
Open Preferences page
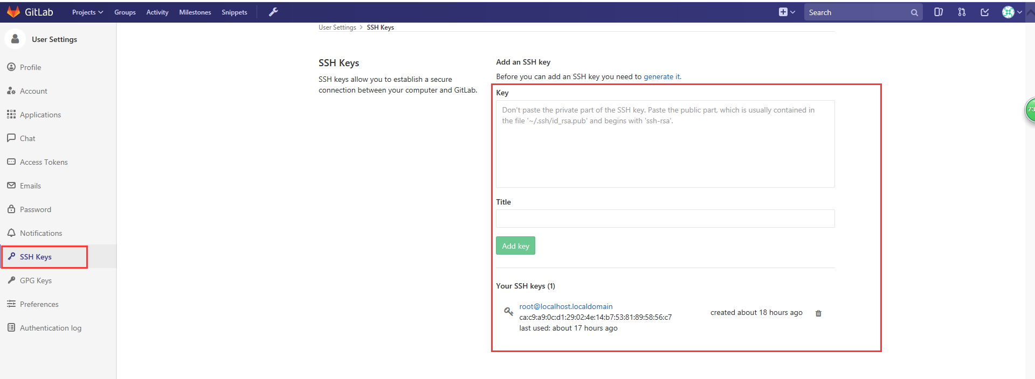(x=39, y=304)
